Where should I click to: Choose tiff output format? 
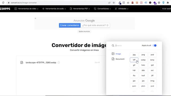pyautogui.click(x=134, y=60)
